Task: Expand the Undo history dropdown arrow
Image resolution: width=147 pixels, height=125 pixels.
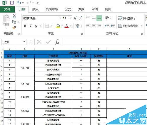Action: point(23,3)
